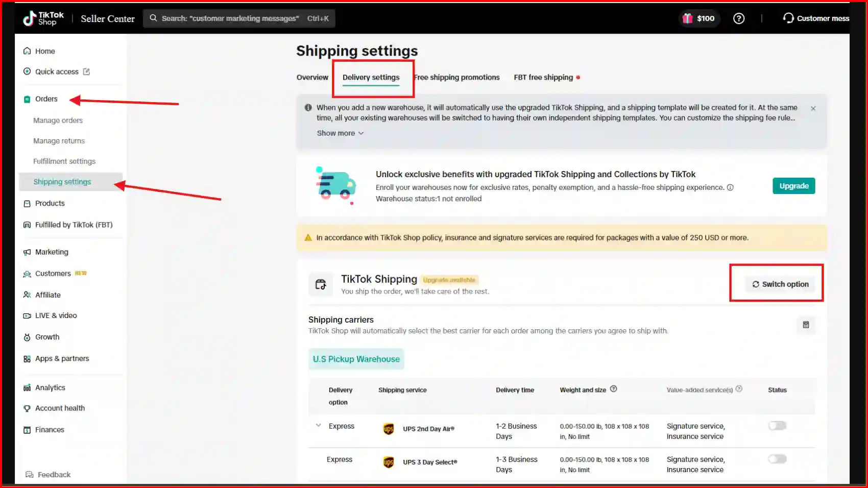The width and height of the screenshot is (868, 488).
Task: Click the Products sidebar icon
Action: (x=27, y=203)
